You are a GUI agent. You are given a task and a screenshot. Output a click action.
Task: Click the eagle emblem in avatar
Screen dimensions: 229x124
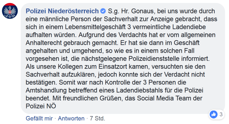point(10,12)
